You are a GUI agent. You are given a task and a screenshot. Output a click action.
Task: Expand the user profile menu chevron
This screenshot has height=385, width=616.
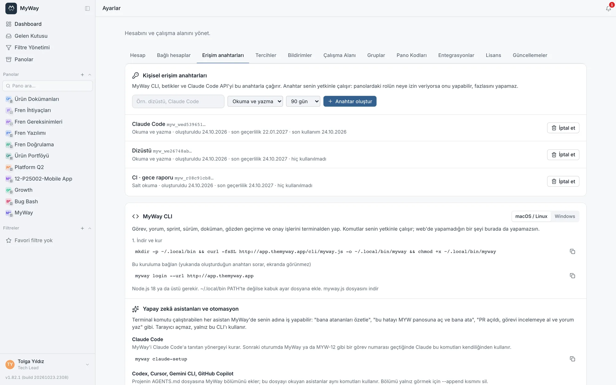pyautogui.click(x=87, y=365)
